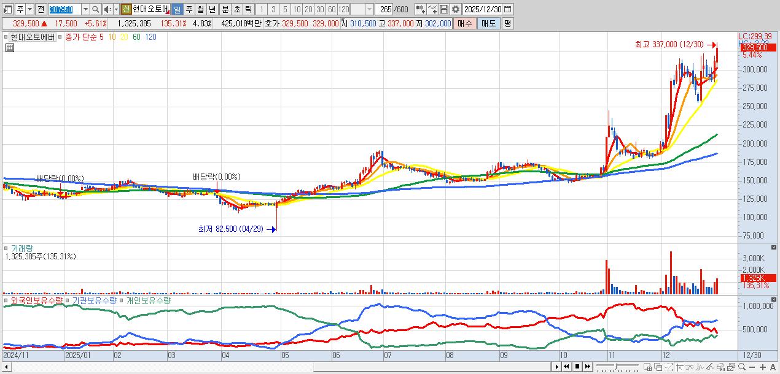Click the 265 bar count input field
Image resolution: width=780 pixels, height=374 pixels.
click(x=384, y=9)
